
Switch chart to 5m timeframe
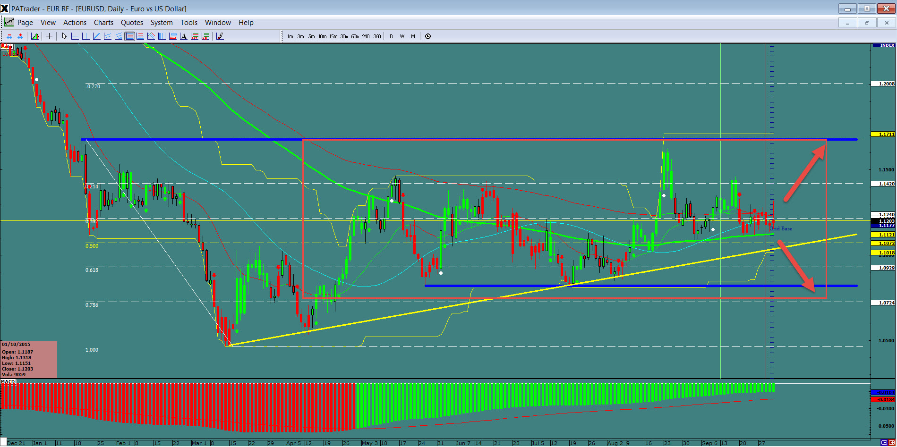coord(312,36)
